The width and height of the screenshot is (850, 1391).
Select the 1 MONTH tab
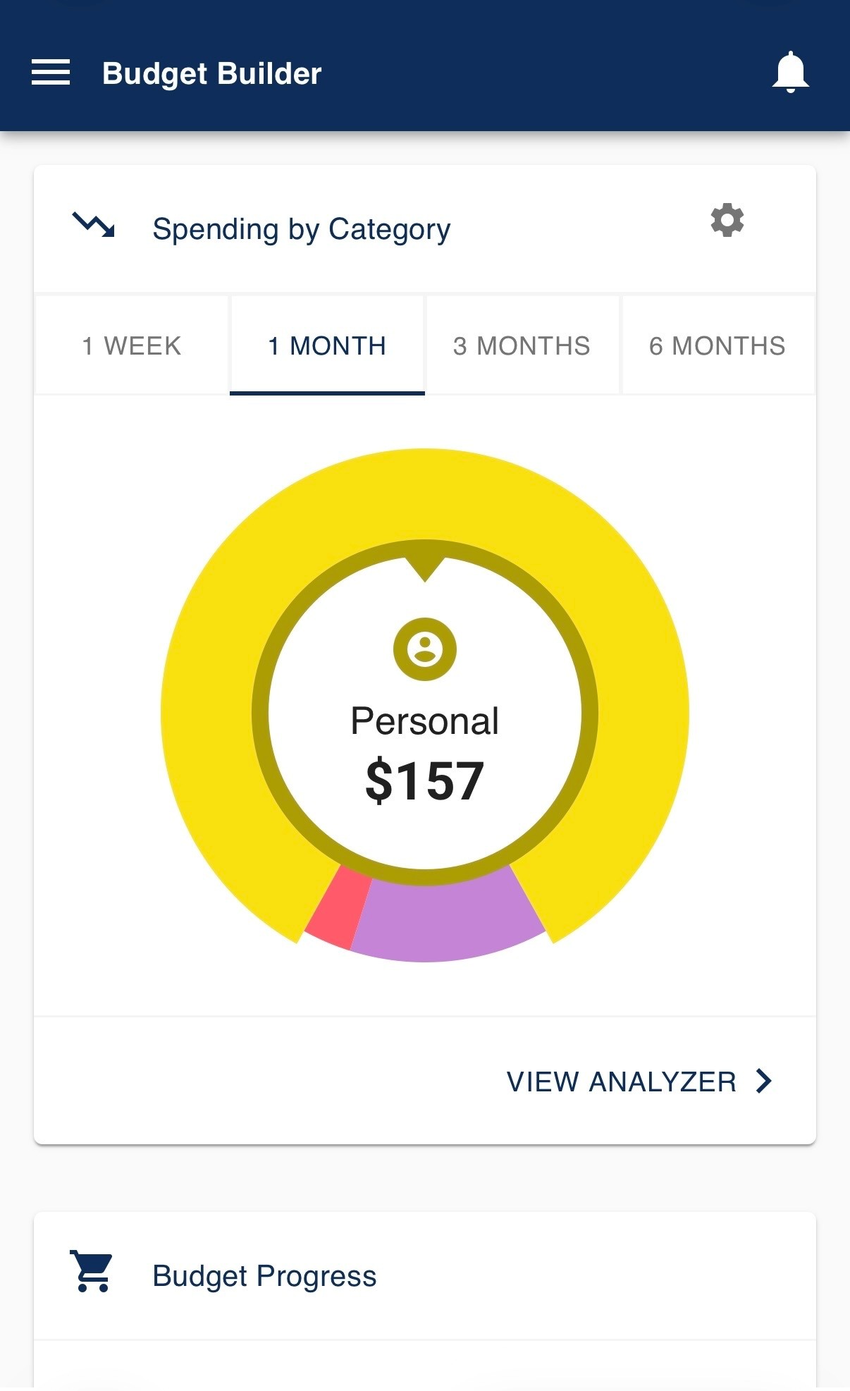click(x=327, y=345)
